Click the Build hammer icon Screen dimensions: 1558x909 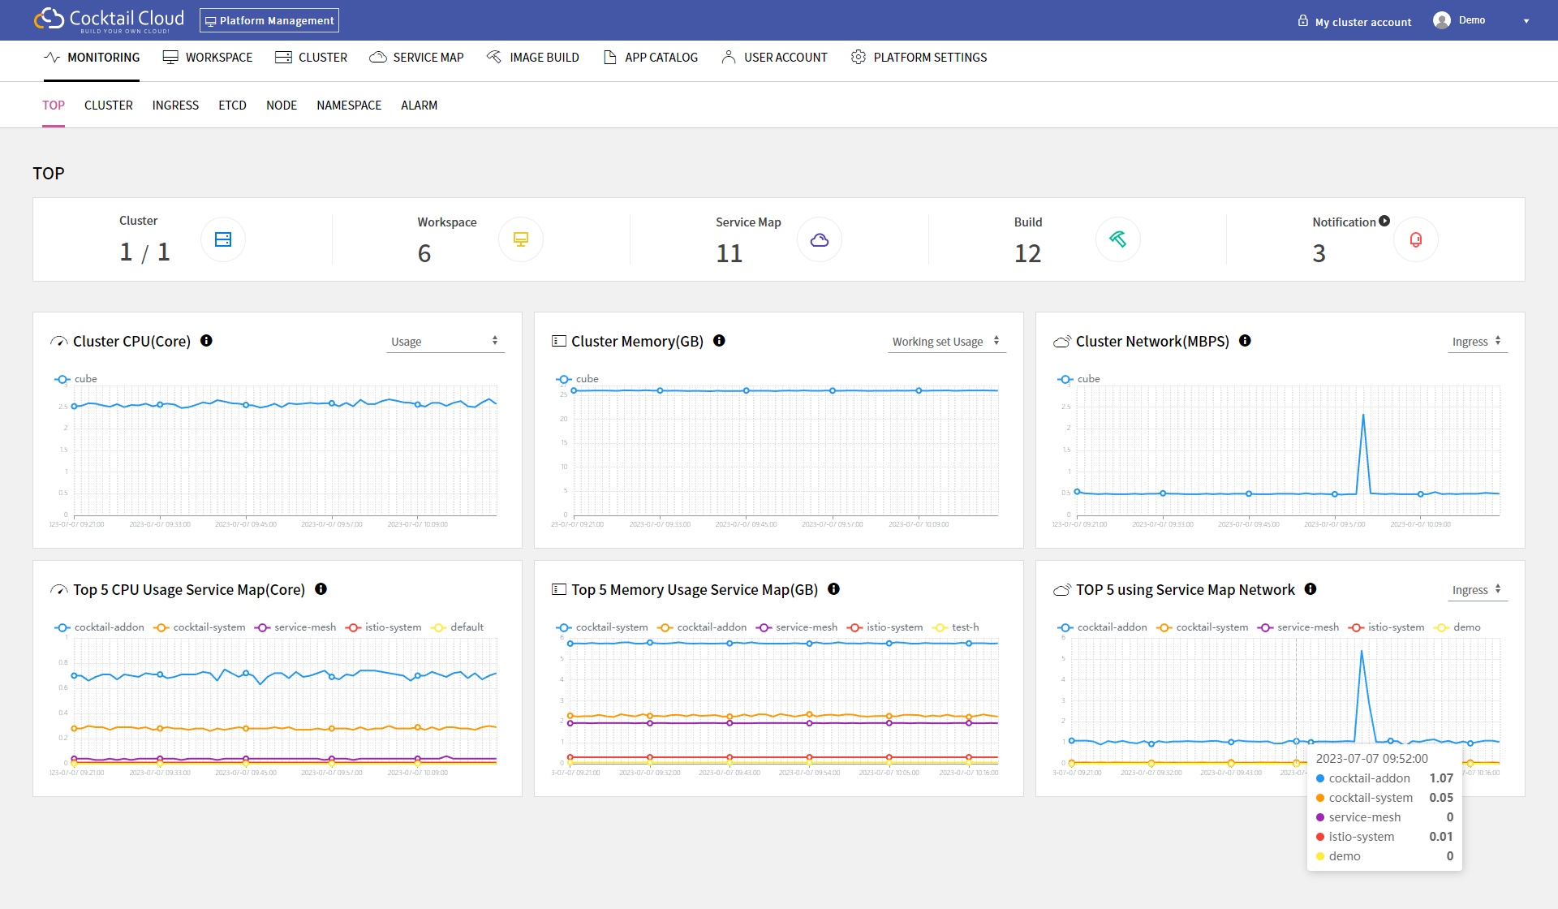(x=1117, y=239)
